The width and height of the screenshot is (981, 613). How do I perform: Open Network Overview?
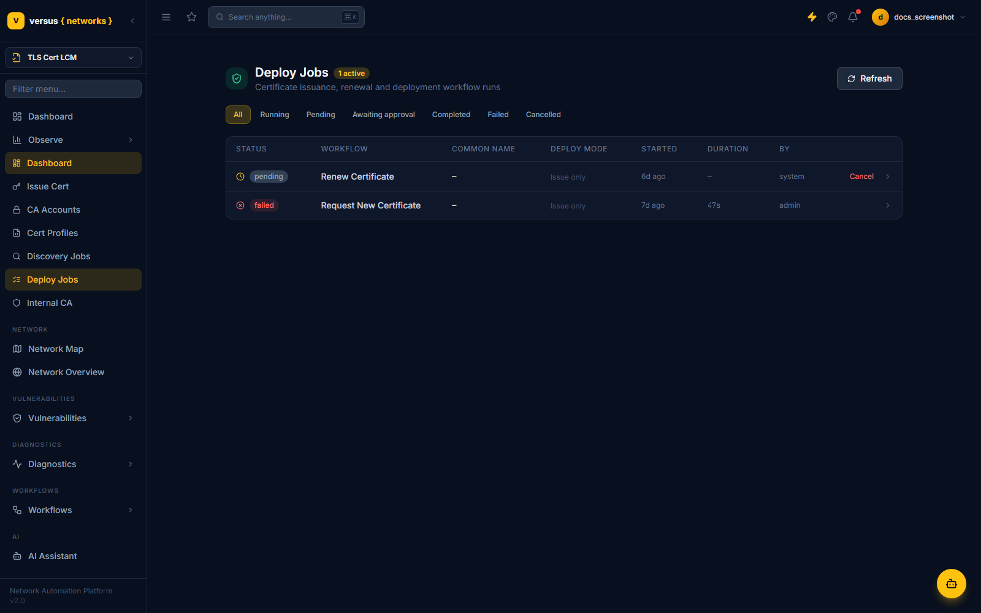tap(73, 372)
